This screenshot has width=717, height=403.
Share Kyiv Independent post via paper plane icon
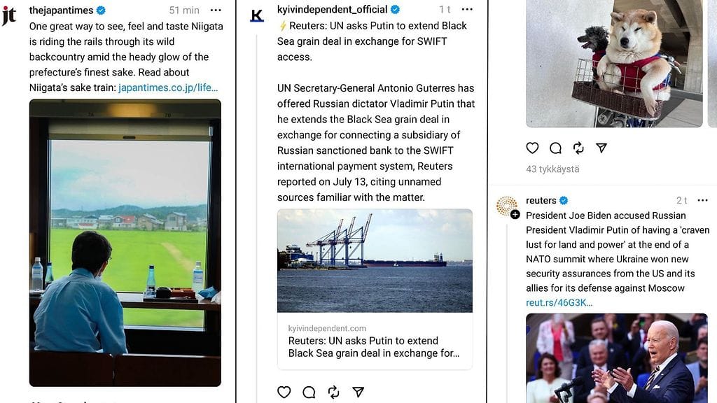(358, 392)
